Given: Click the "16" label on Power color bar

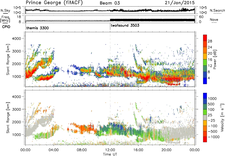Looking at the screenshot, I should 210,60.
